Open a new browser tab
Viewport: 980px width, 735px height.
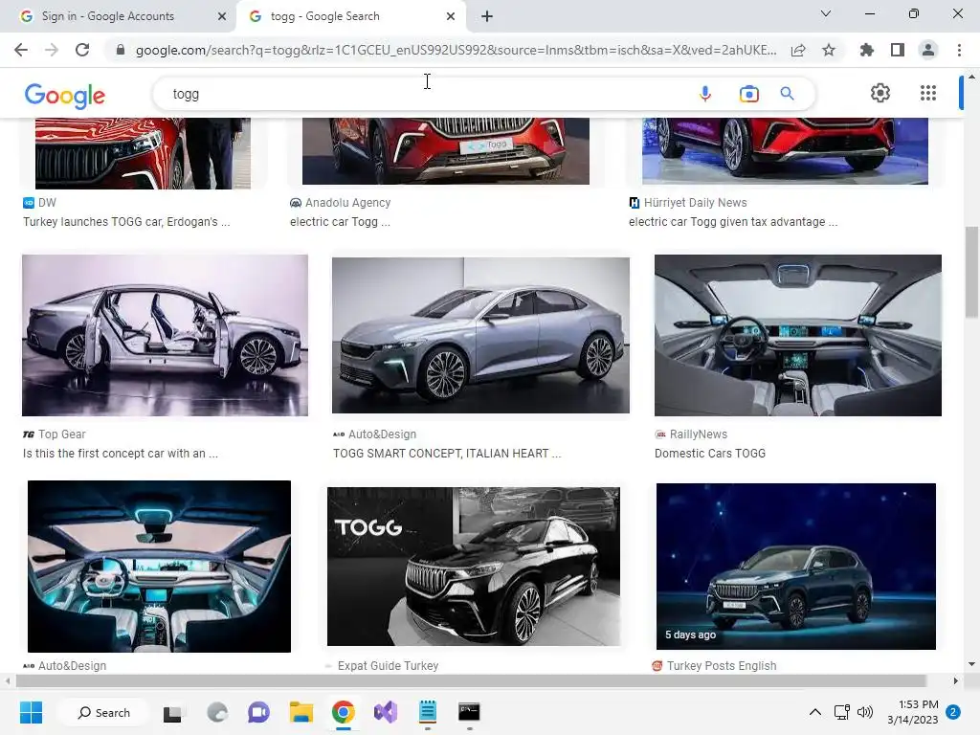[487, 16]
